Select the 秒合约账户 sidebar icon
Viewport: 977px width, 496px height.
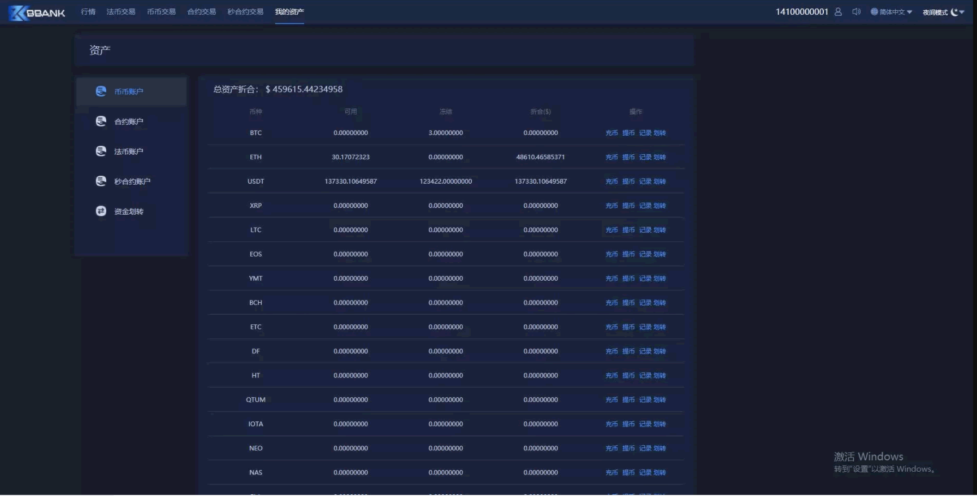point(101,181)
